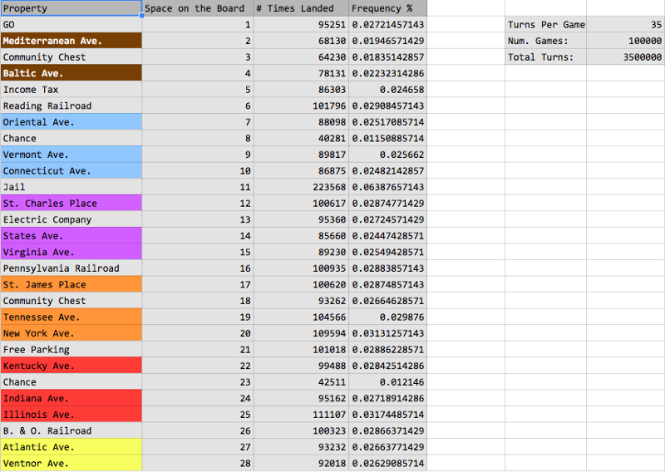Select the 0.029876 frequency cell
Screen dimensions: 665x472
coord(388,317)
